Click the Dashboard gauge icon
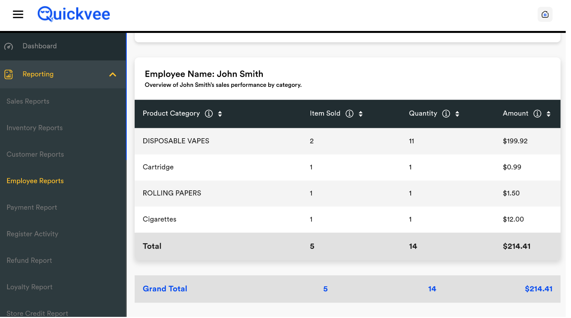 9,46
